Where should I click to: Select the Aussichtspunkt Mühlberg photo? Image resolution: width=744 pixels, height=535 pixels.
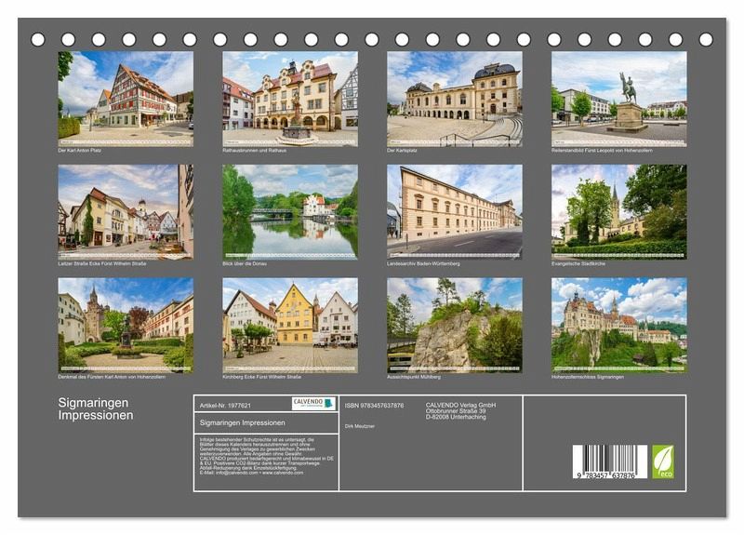(x=454, y=324)
